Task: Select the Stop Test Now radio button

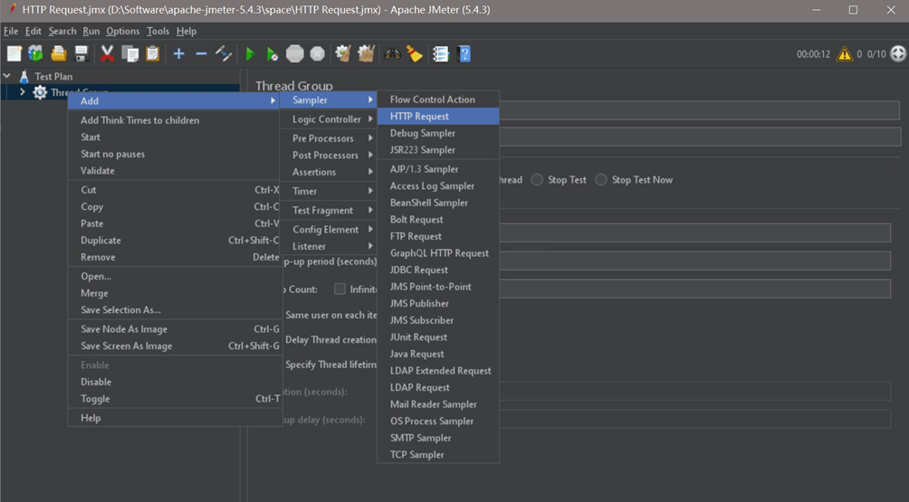Action: 601,180
